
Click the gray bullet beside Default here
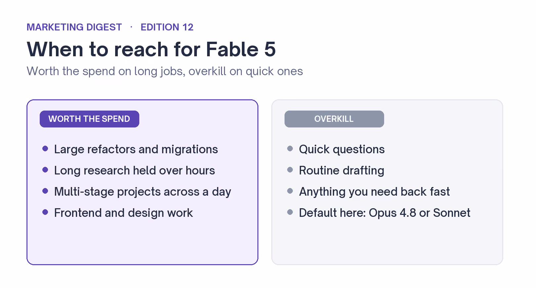(x=290, y=212)
